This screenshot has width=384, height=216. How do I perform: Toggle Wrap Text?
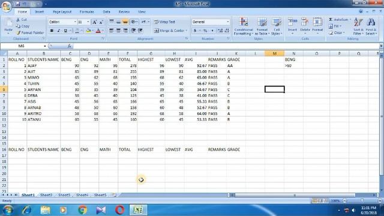pyautogui.click(x=165, y=22)
